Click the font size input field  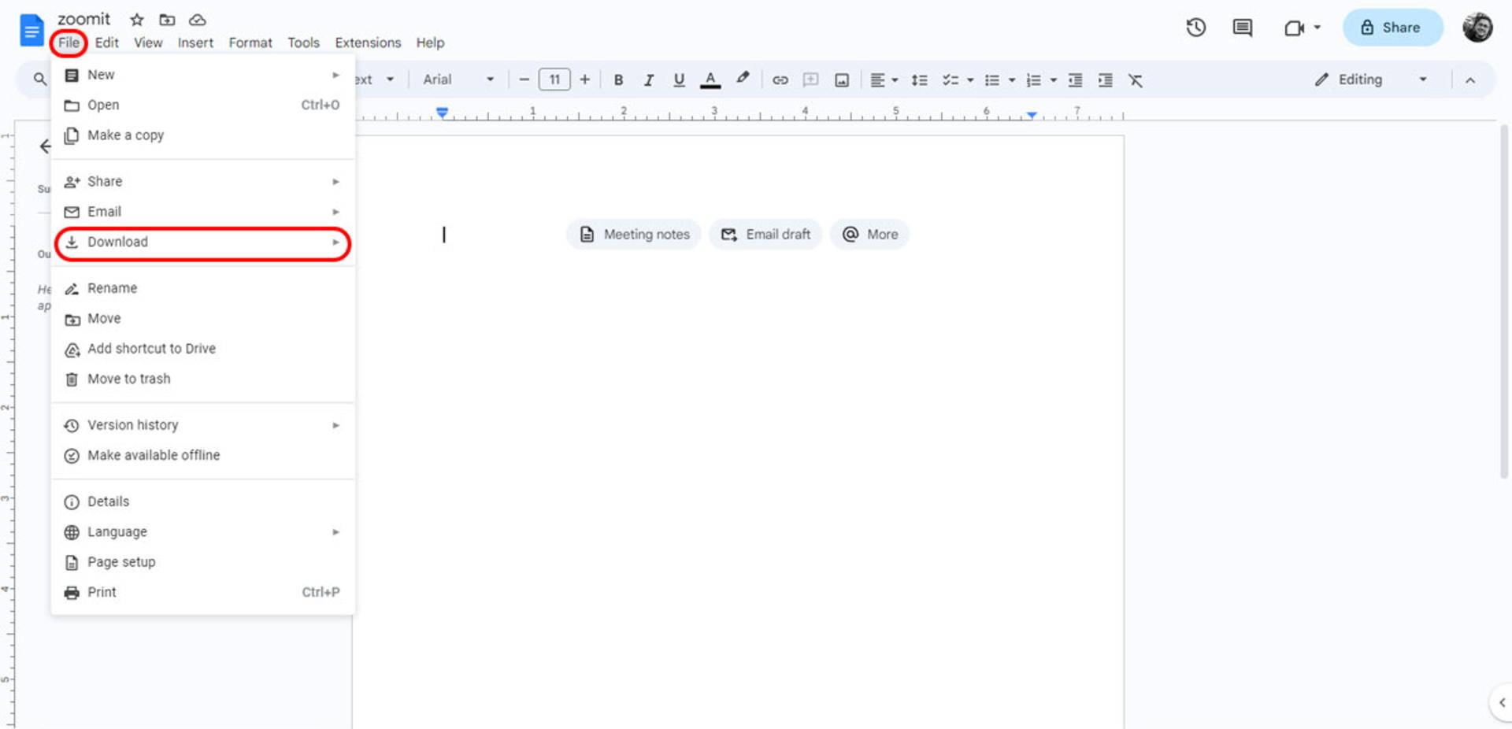pyautogui.click(x=554, y=80)
